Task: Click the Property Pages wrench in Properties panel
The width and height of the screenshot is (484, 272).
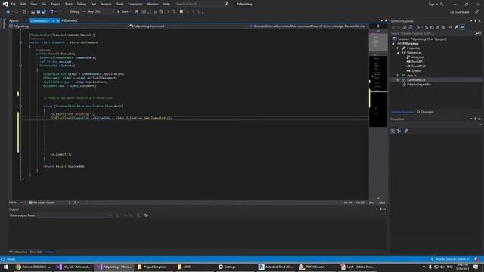Action: point(407,131)
